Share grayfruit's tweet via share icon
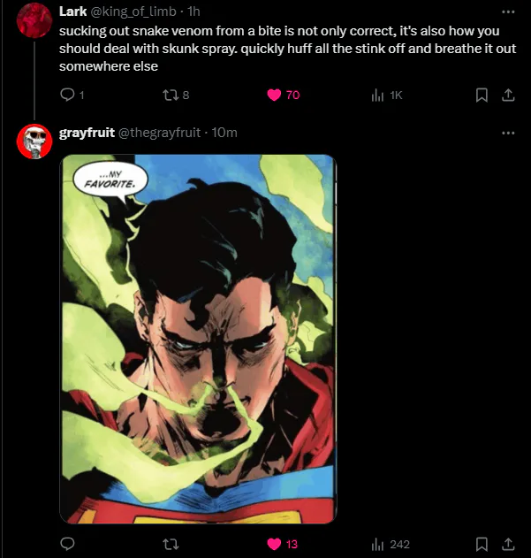This screenshot has height=558, width=531. click(x=507, y=544)
